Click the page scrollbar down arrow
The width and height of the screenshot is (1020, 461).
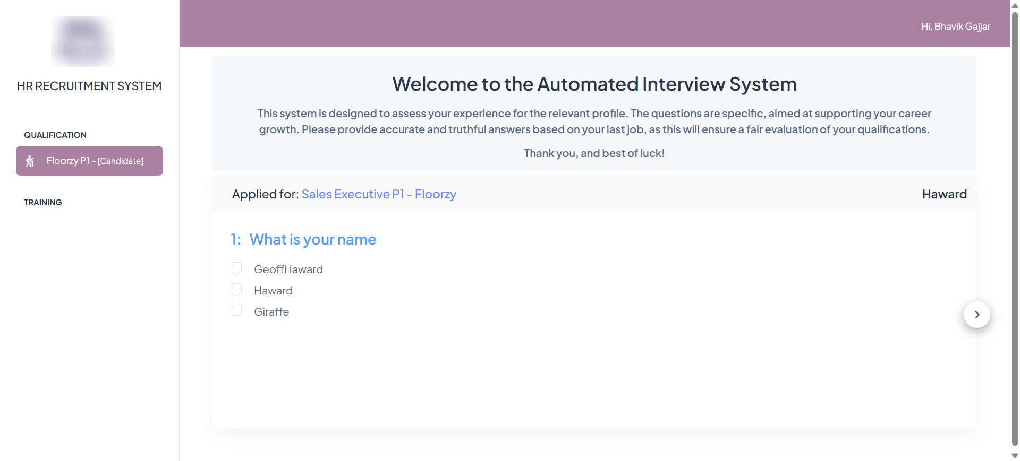tap(1015, 456)
